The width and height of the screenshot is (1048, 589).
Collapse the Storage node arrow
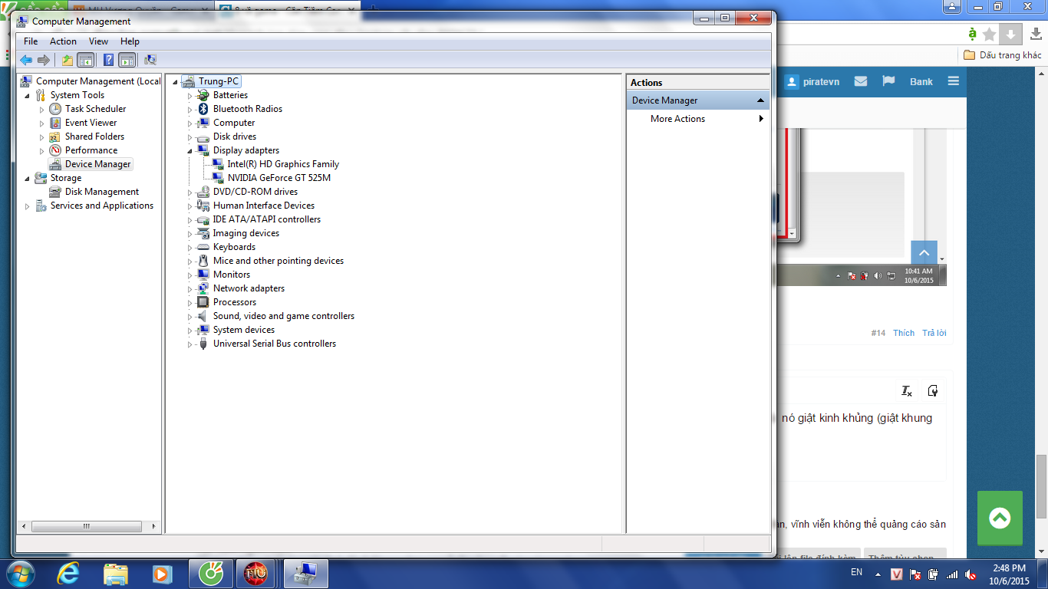tap(28, 178)
